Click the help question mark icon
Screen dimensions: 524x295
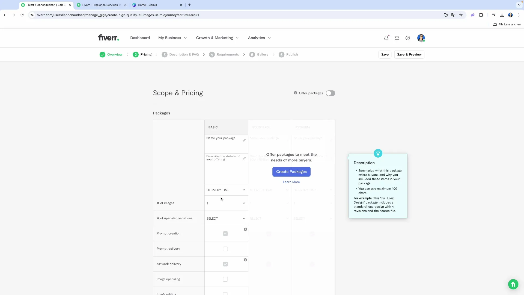pos(407,38)
